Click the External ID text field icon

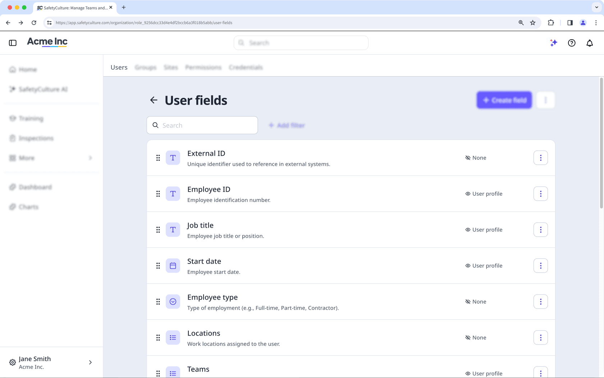(173, 158)
